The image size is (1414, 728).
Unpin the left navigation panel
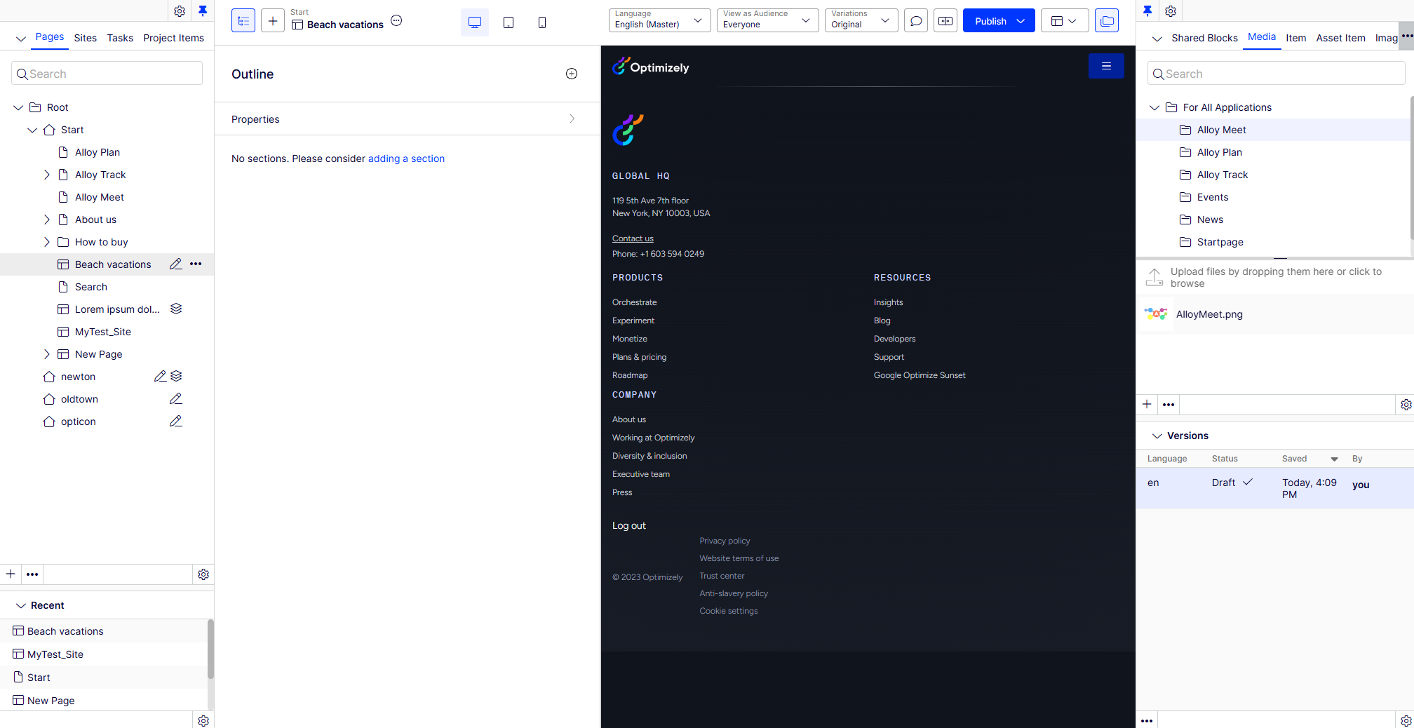point(203,11)
